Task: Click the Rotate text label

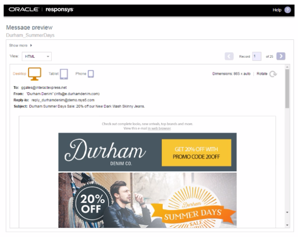Action: (x=262, y=74)
